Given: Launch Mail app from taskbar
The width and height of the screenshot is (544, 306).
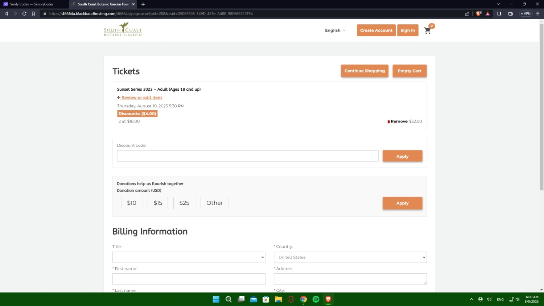Looking at the screenshot, I should coord(254,299).
